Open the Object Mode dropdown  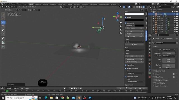click(x=11, y=7)
